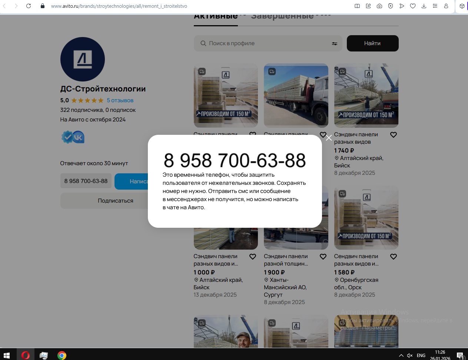Click the verified checkmark badge
Screen dimensions: 468x360
67,137
